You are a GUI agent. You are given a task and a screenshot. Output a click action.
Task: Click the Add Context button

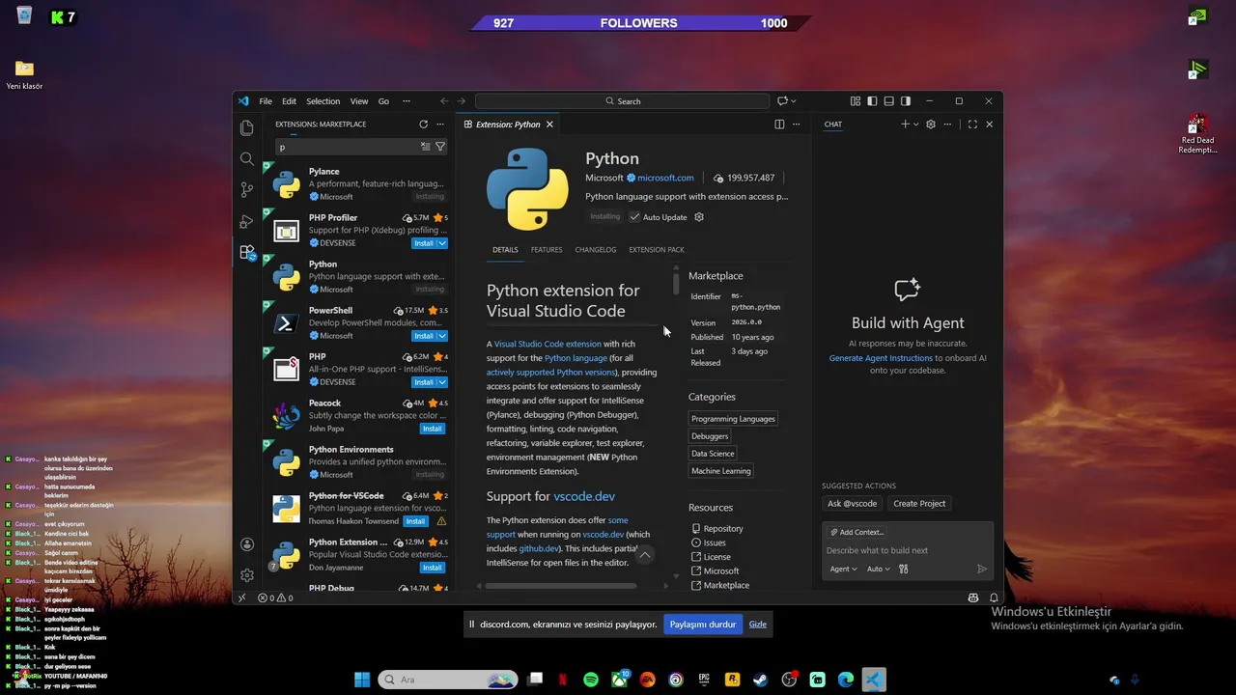pos(857,532)
